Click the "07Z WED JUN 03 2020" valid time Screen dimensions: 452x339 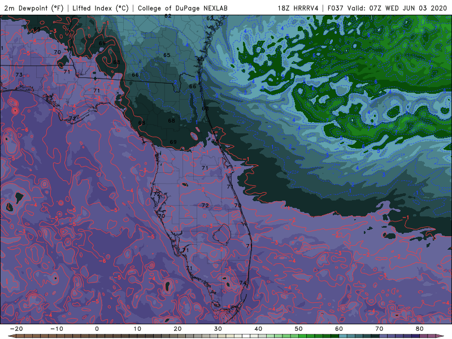(x=408, y=8)
